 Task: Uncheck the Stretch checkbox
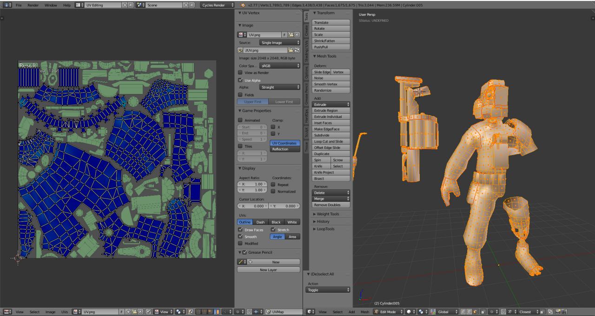tap(273, 230)
